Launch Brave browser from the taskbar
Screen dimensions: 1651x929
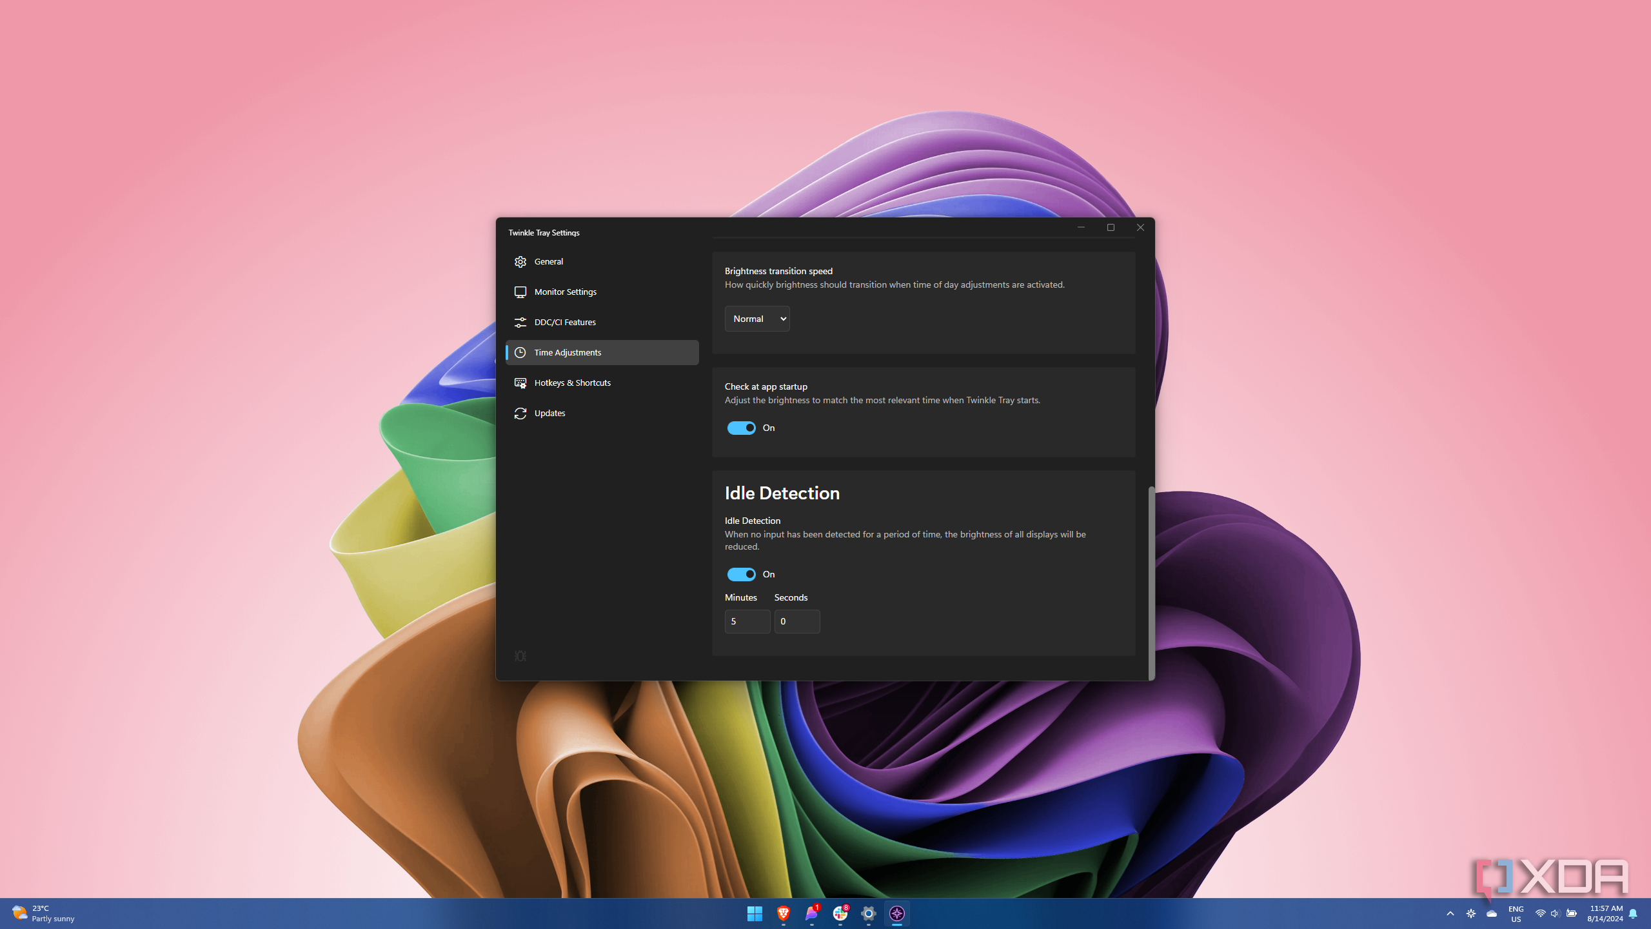pos(783,914)
